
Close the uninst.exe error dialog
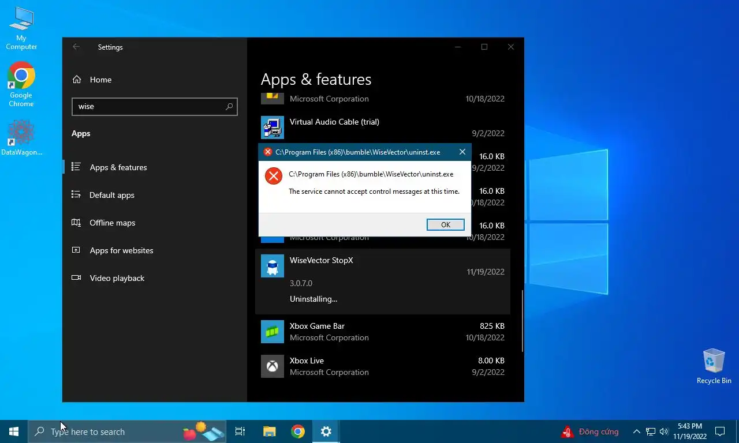(462, 152)
